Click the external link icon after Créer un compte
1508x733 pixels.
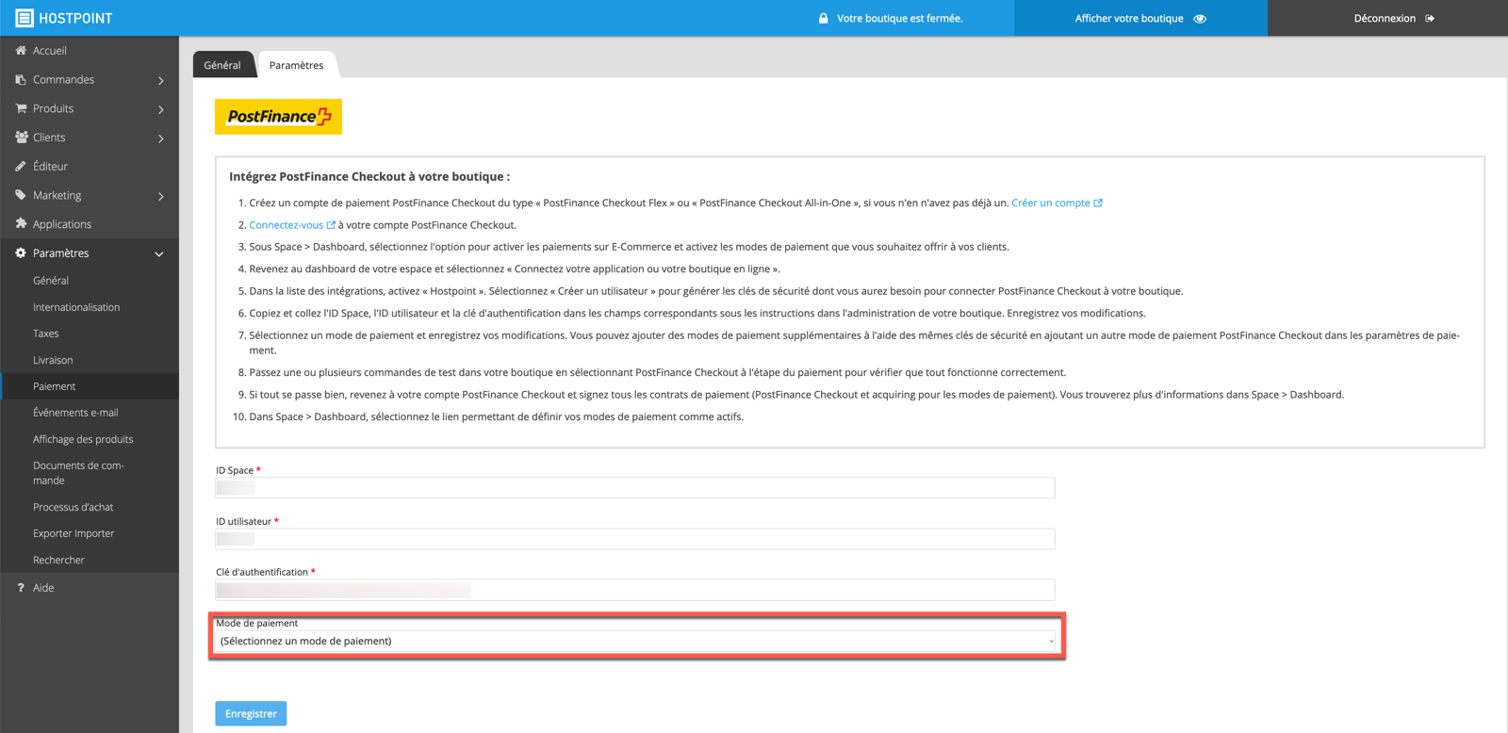1098,203
